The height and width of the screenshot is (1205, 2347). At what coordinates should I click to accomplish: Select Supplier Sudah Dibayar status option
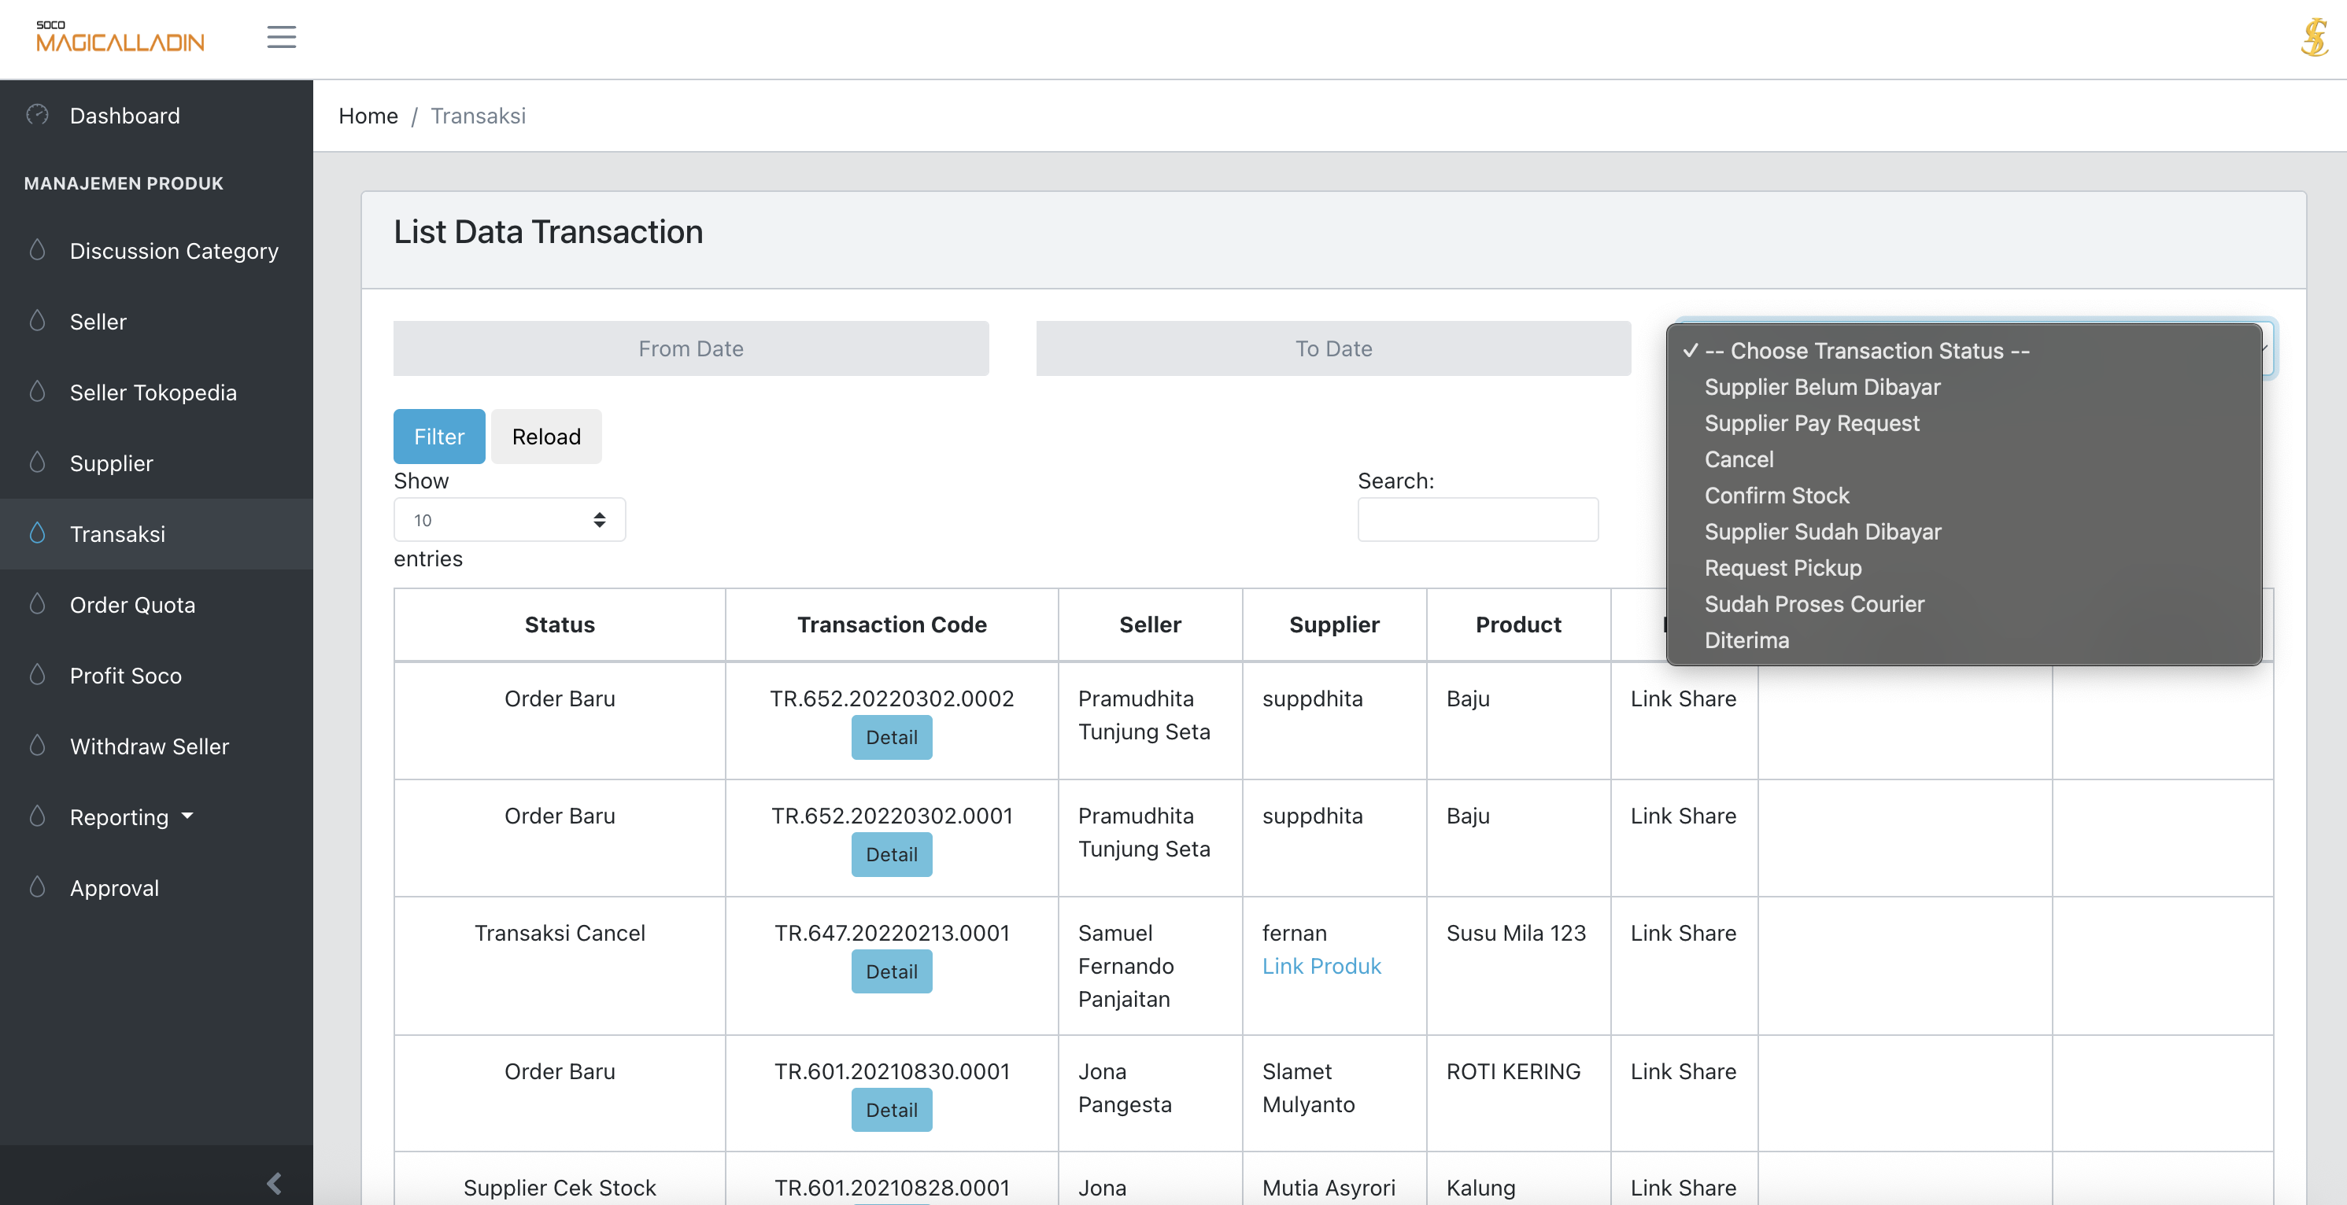click(x=1822, y=531)
